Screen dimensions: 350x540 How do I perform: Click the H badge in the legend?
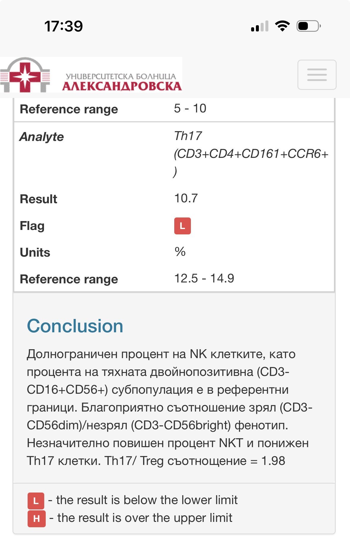click(x=37, y=519)
